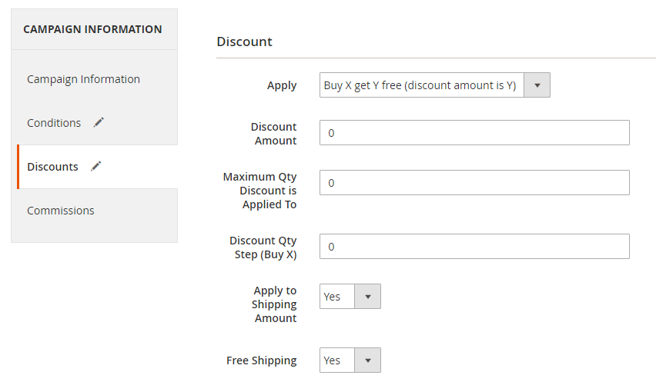This screenshot has width=656, height=382.
Task: Expand the Free Shipping dropdown
Action: pyautogui.click(x=368, y=360)
